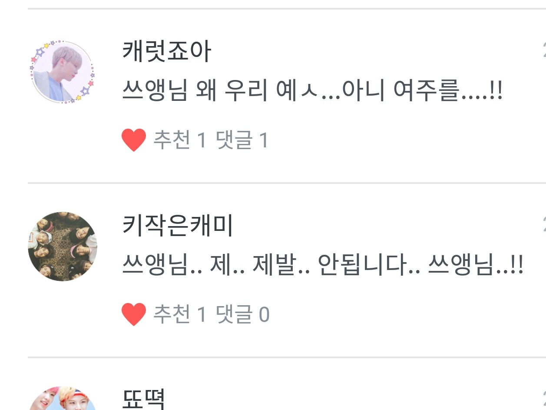
Task: Click the reply count 1 on 캐럿죠아's comment
Action: pos(264,141)
